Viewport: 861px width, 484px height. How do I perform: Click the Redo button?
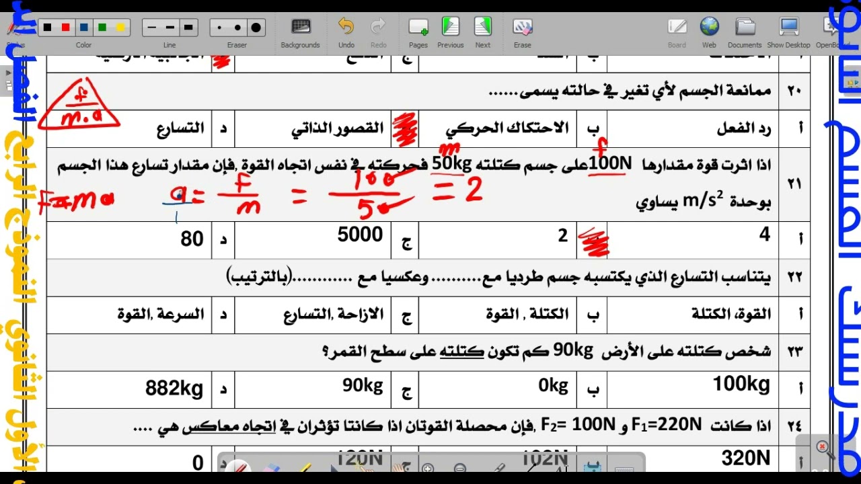378,33
